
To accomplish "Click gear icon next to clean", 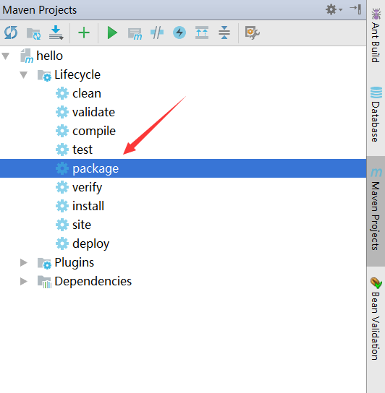I will (x=62, y=93).
